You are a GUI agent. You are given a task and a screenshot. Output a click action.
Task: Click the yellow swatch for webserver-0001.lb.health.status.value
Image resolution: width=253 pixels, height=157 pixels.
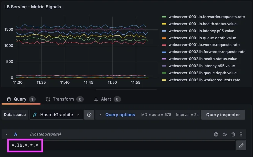click(x=164, y=24)
